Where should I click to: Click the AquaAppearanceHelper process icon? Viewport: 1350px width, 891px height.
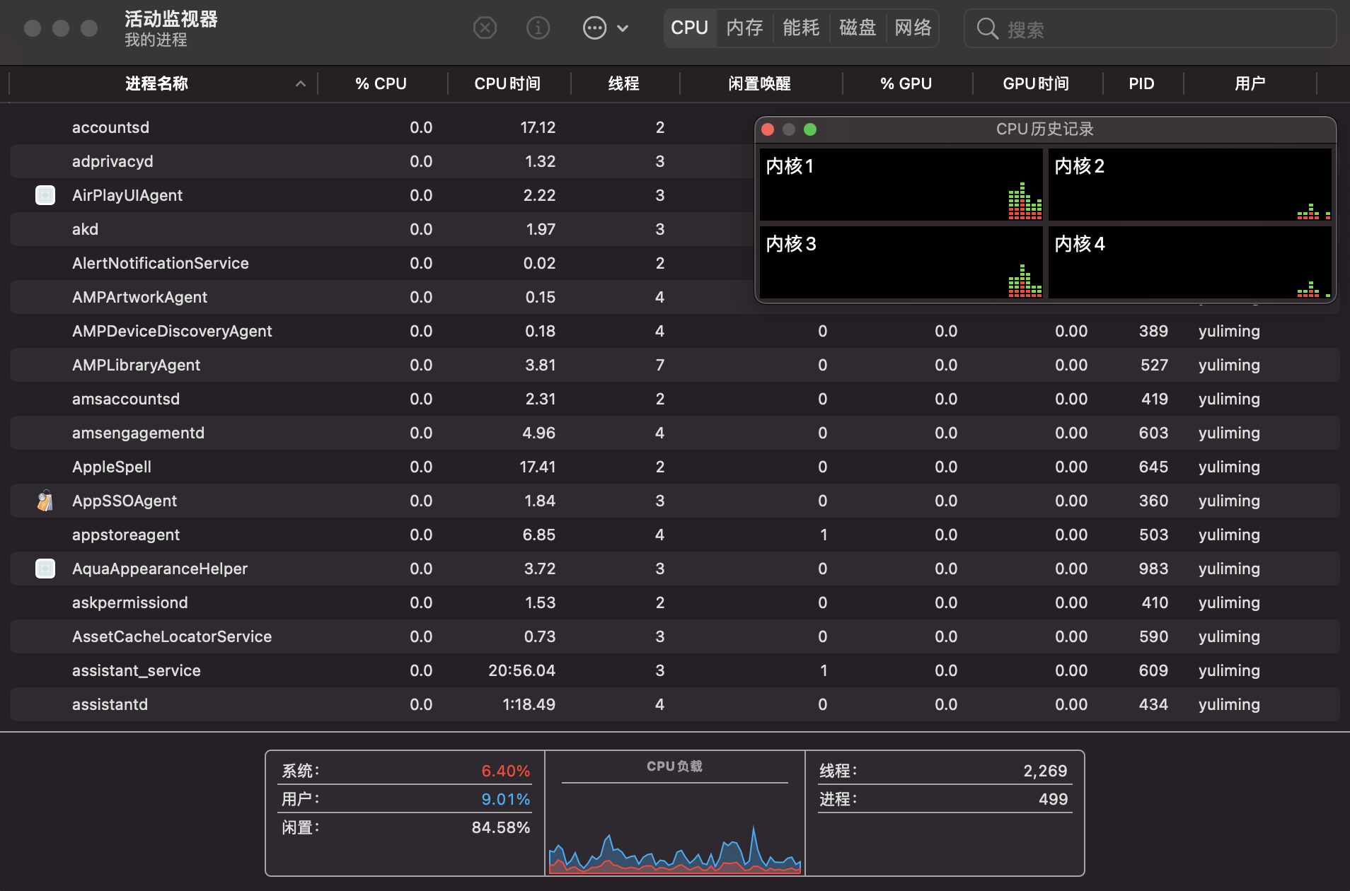coord(45,569)
